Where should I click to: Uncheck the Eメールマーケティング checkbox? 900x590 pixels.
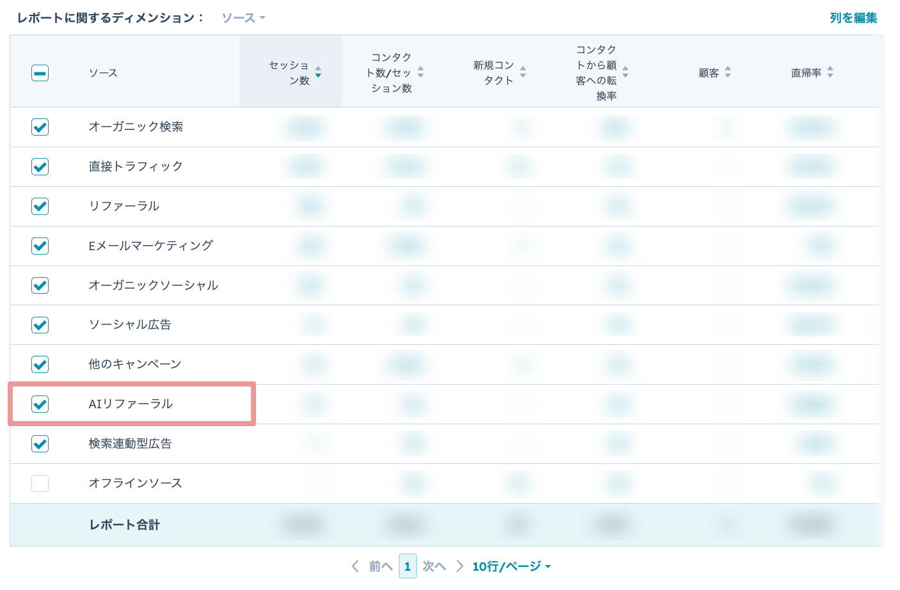40,246
